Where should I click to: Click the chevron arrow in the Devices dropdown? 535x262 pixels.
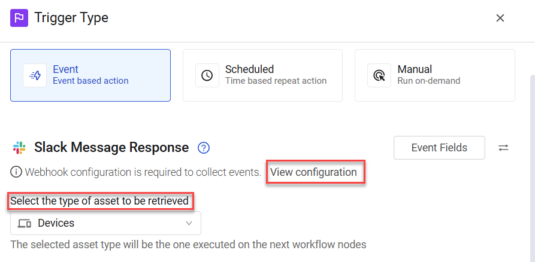pyautogui.click(x=189, y=224)
